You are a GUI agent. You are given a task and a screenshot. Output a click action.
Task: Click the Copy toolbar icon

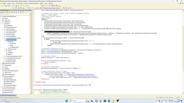coord(11,6)
